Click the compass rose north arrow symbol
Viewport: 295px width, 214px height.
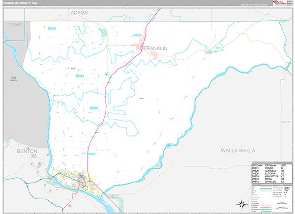(x=242, y=204)
